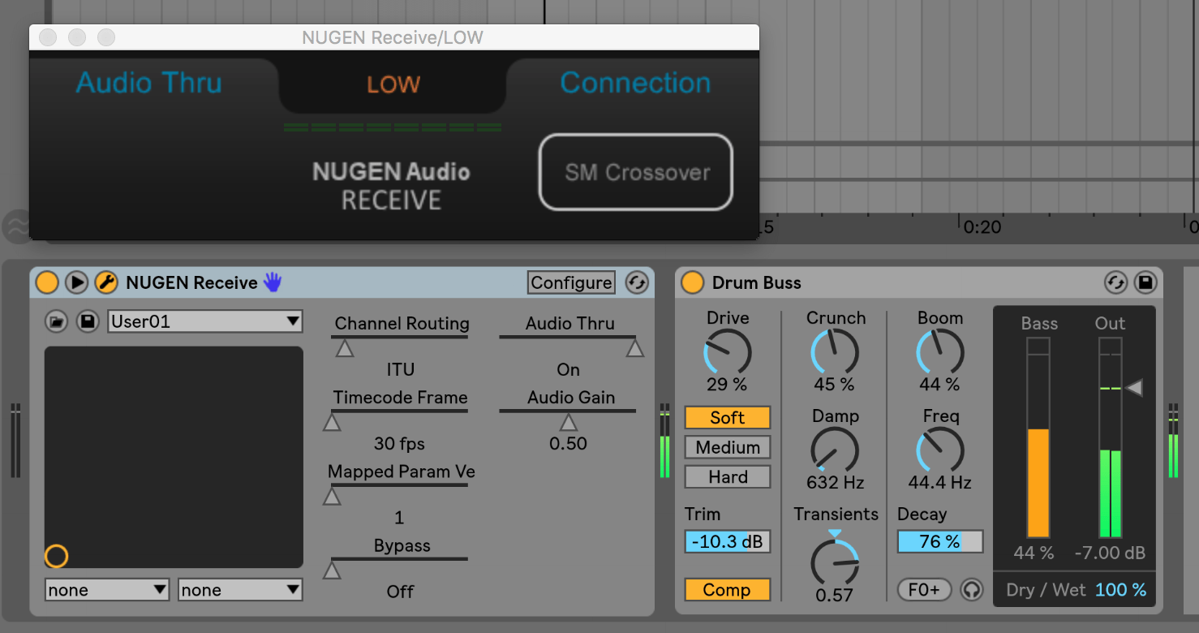This screenshot has width=1199, height=633.
Task: Click the Dry / Wet 100 % value
Action: [1121, 590]
